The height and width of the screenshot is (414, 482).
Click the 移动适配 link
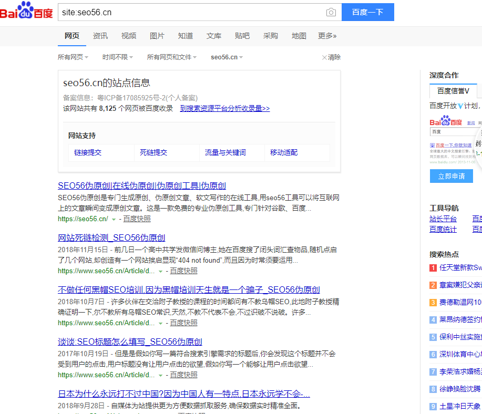point(284,152)
